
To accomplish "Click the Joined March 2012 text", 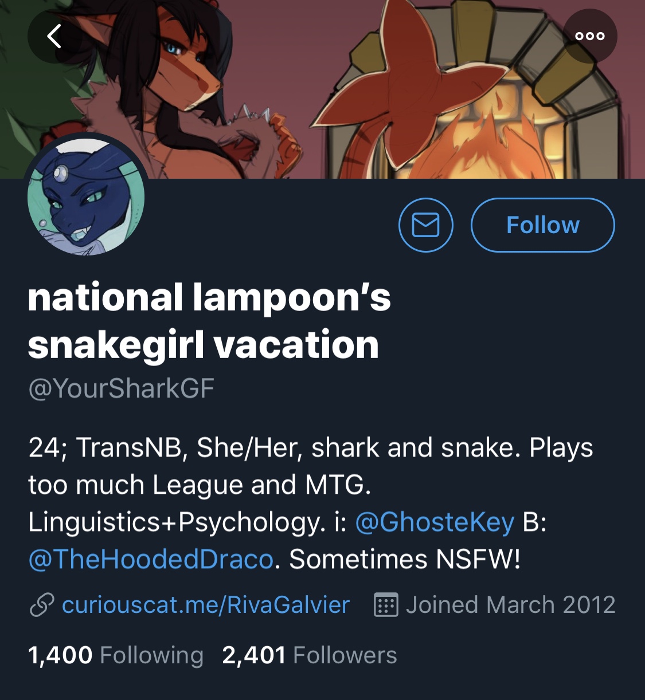I will click(510, 605).
